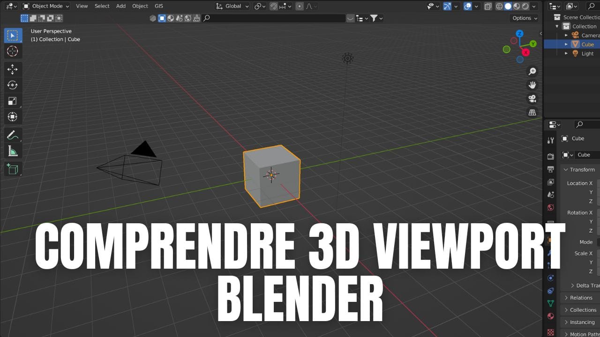Open the View menu

[82, 6]
